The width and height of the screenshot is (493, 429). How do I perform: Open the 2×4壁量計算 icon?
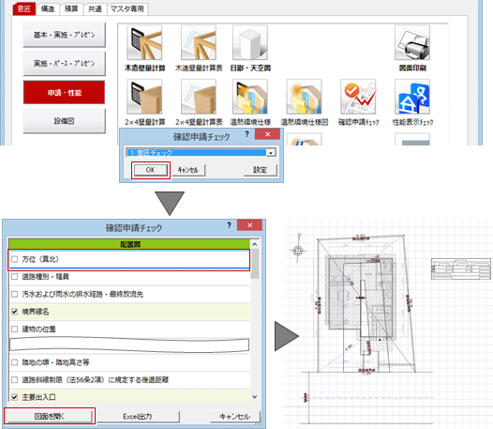click(x=144, y=97)
